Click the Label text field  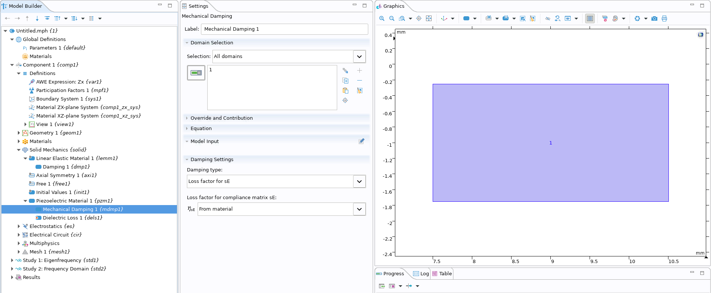(284, 29)
